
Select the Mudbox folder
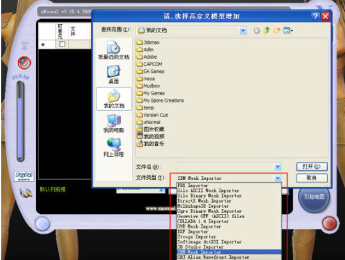point(148,86)
